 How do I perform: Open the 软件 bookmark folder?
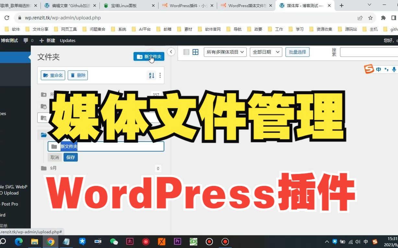click(x=12, y=29)
